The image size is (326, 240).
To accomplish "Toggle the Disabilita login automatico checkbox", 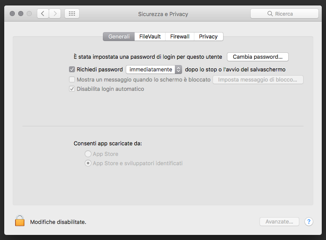I will point(72,89).
